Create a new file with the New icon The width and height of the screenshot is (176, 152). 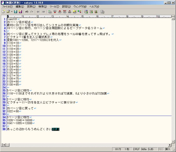(x=3, y=12)
